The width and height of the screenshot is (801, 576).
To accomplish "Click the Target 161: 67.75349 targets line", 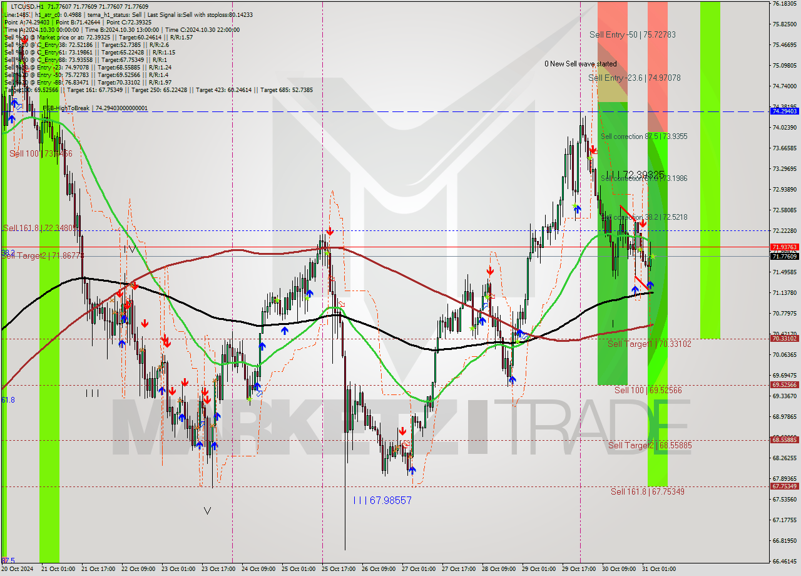I will coord(158,90).
